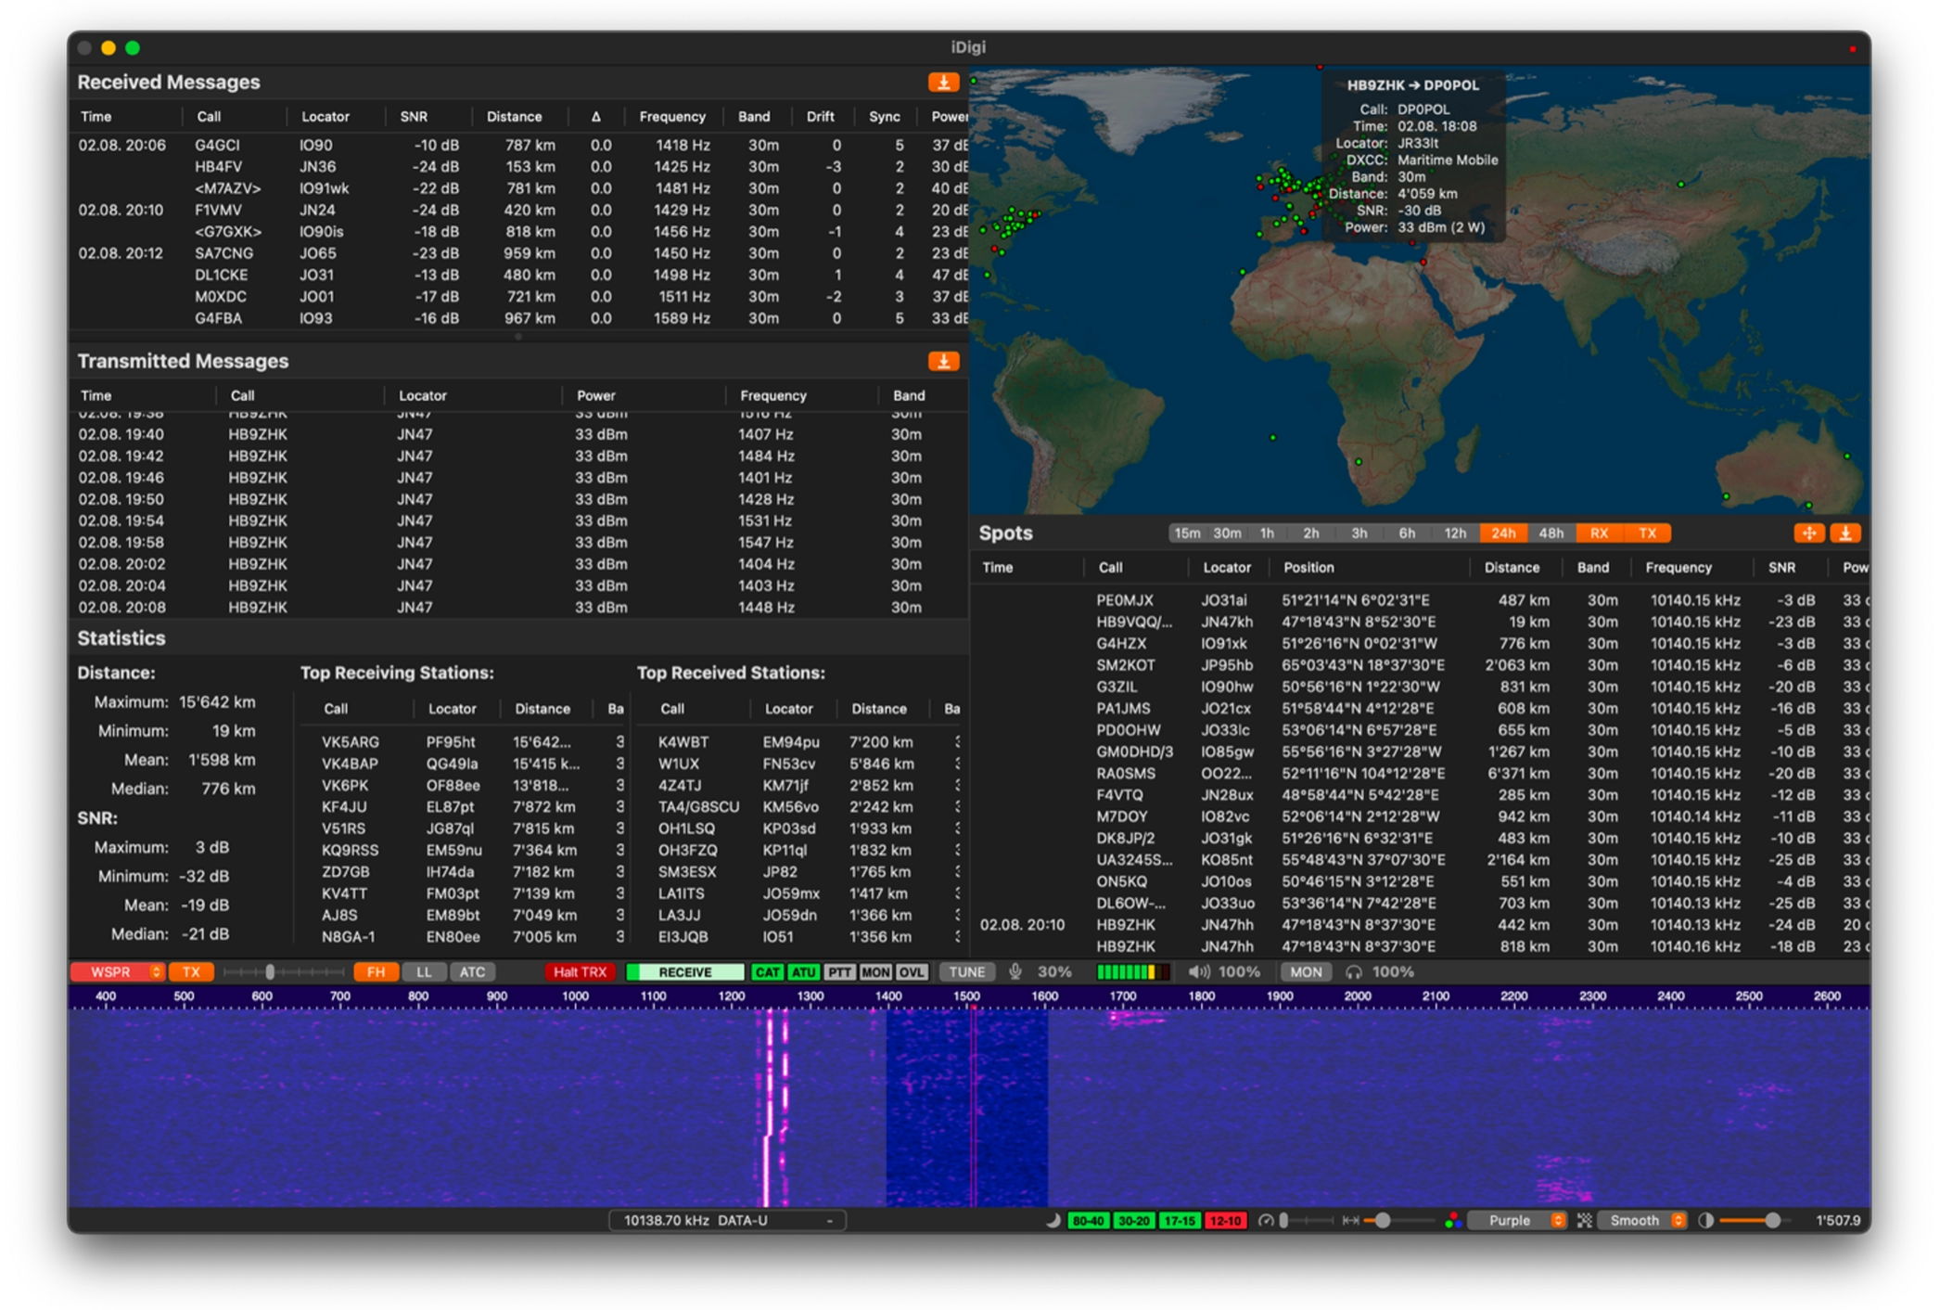Click the audio level meter
The height and width of the screenshot is (1310, 1940).
tap(1132, 972)
